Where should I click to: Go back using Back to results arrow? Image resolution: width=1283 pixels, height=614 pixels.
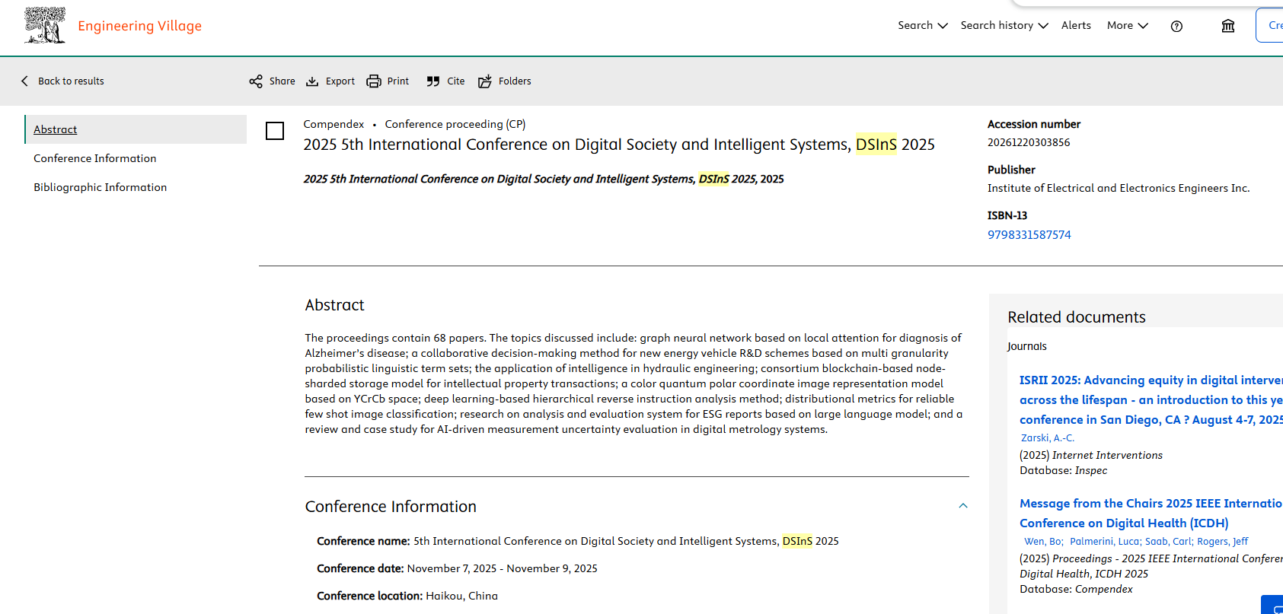25,81
